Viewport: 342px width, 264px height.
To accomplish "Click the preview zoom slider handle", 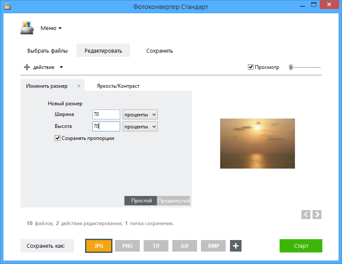I will [291, 68].
